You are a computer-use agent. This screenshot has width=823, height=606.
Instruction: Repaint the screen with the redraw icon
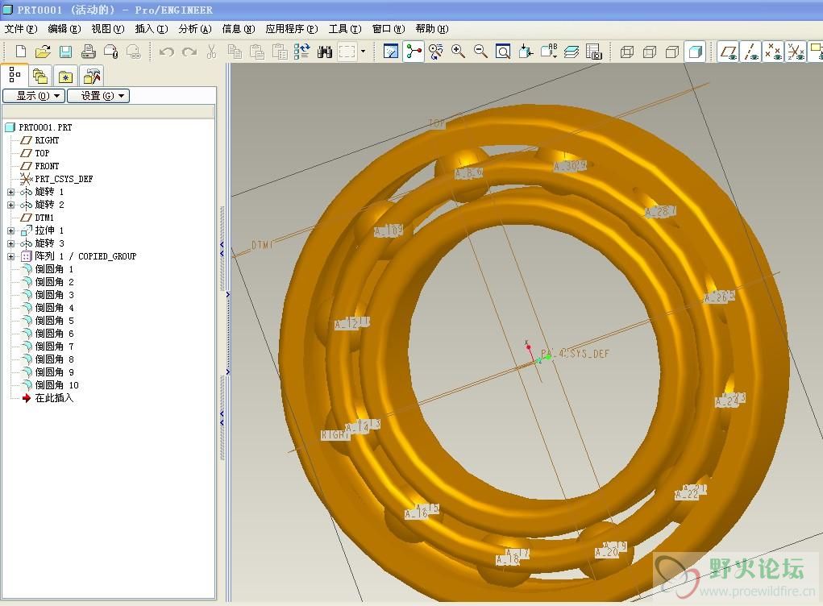[391, 52]
